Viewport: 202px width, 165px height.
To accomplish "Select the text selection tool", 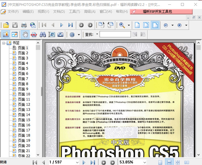I will point(52,35).
